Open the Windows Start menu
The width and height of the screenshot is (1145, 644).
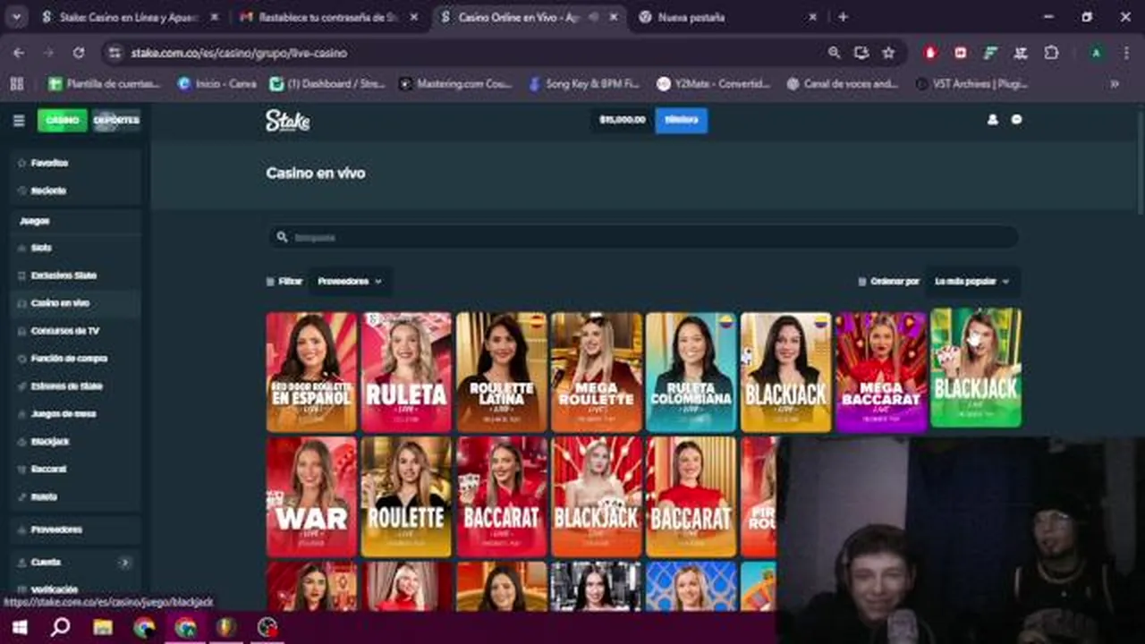coord(19,628)
